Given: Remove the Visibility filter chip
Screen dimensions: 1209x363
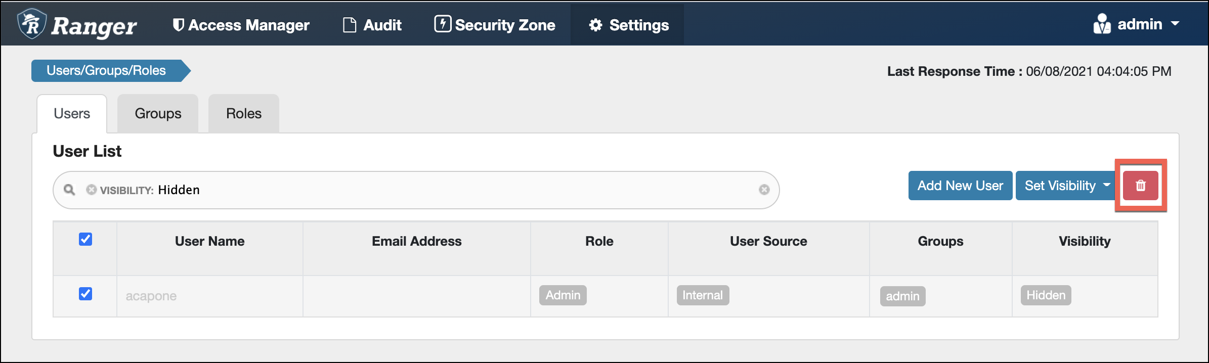Looking at the screenshot, I should point(91,190).
